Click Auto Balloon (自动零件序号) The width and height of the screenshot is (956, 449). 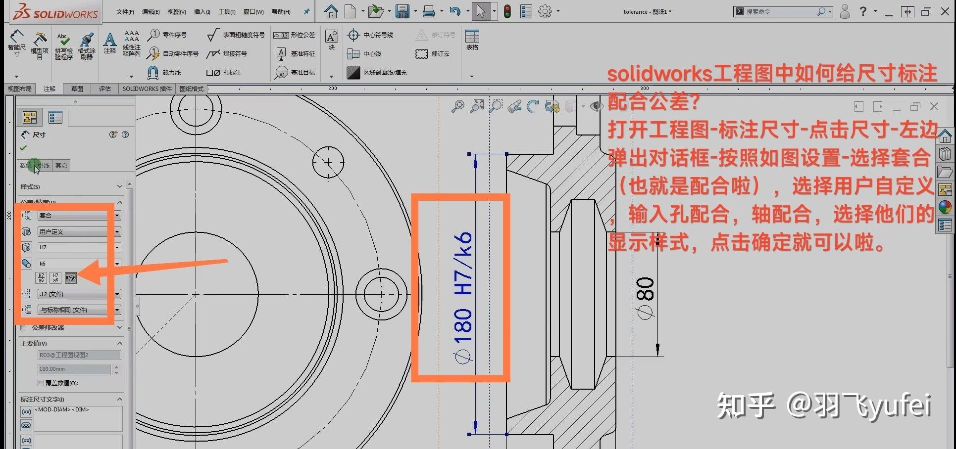point(173,53)
